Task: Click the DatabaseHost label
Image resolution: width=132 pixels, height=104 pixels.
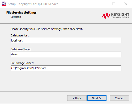Action: [20, 35]
